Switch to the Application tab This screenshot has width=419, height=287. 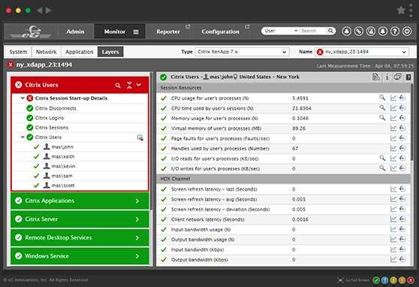(80, 52)
